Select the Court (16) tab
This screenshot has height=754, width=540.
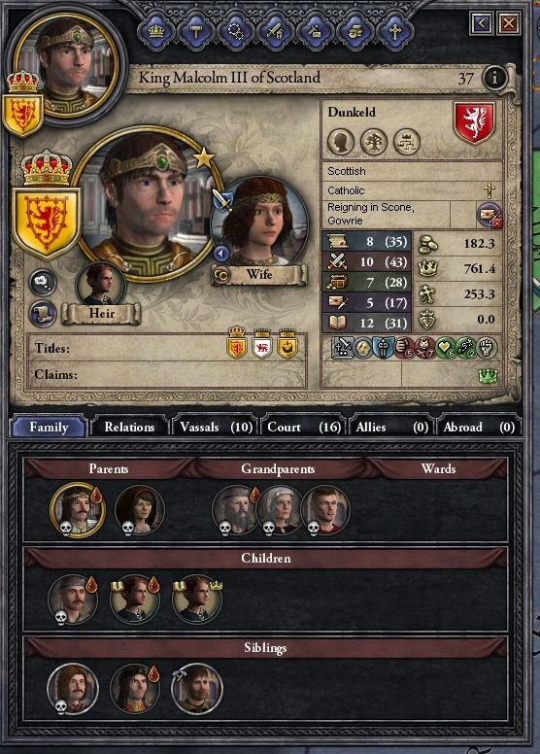coord(304,427)
